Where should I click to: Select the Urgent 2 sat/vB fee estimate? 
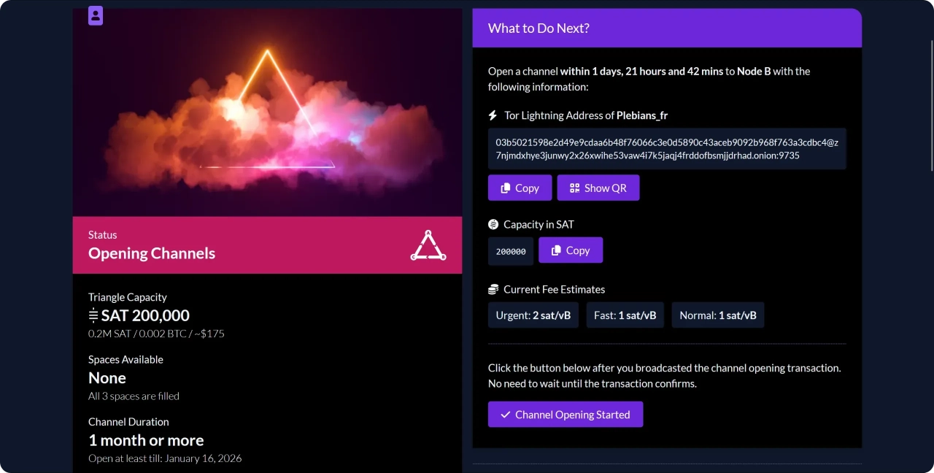tap(533, 315)
